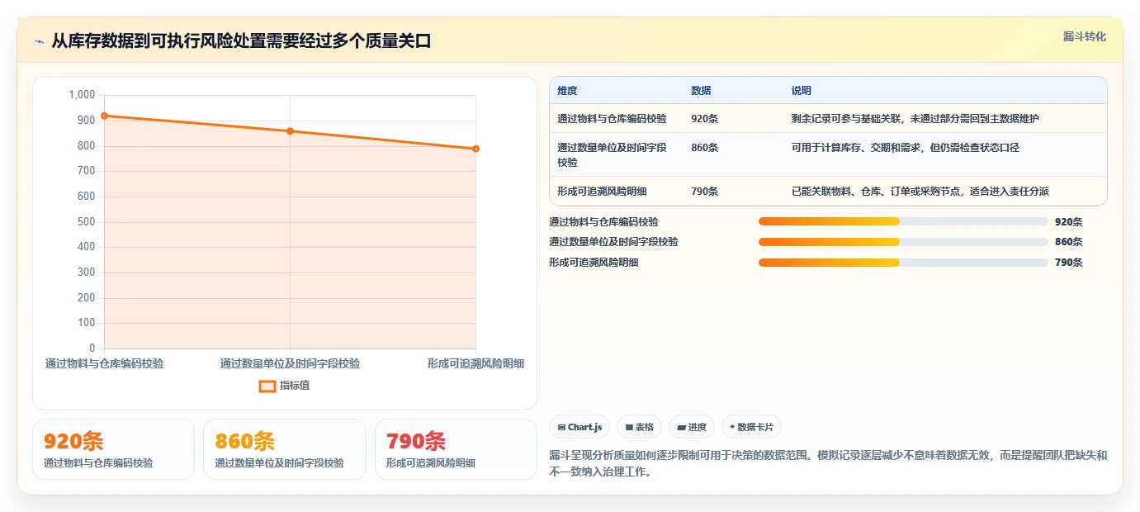Click the 860 data point on the line chart
The height and width of the screenshot is (512, 1140).
click(290, 131)
